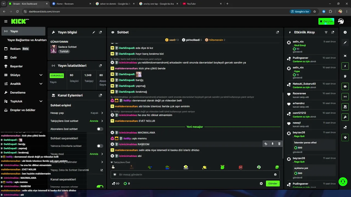Delete icimicimablaa's RANDOM message
This screenshot has width=351, height=197.
pos(279,144)
